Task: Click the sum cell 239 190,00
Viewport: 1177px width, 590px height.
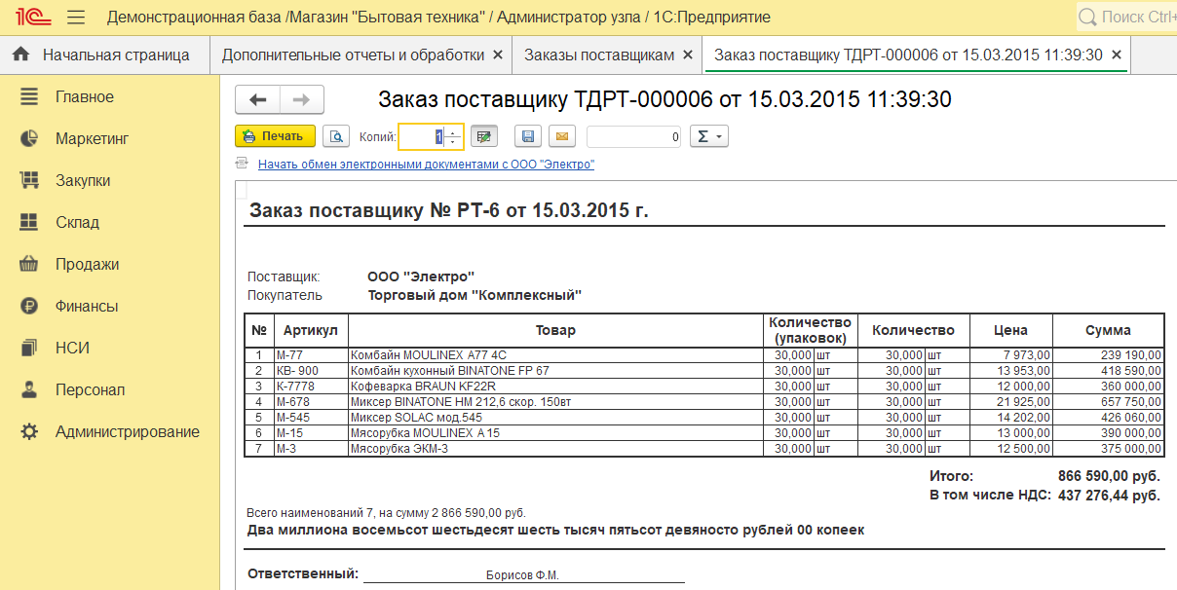Action: [x=1108, y=355]
